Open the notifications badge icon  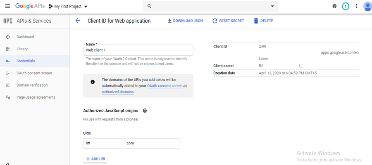(x=346, y=7)
